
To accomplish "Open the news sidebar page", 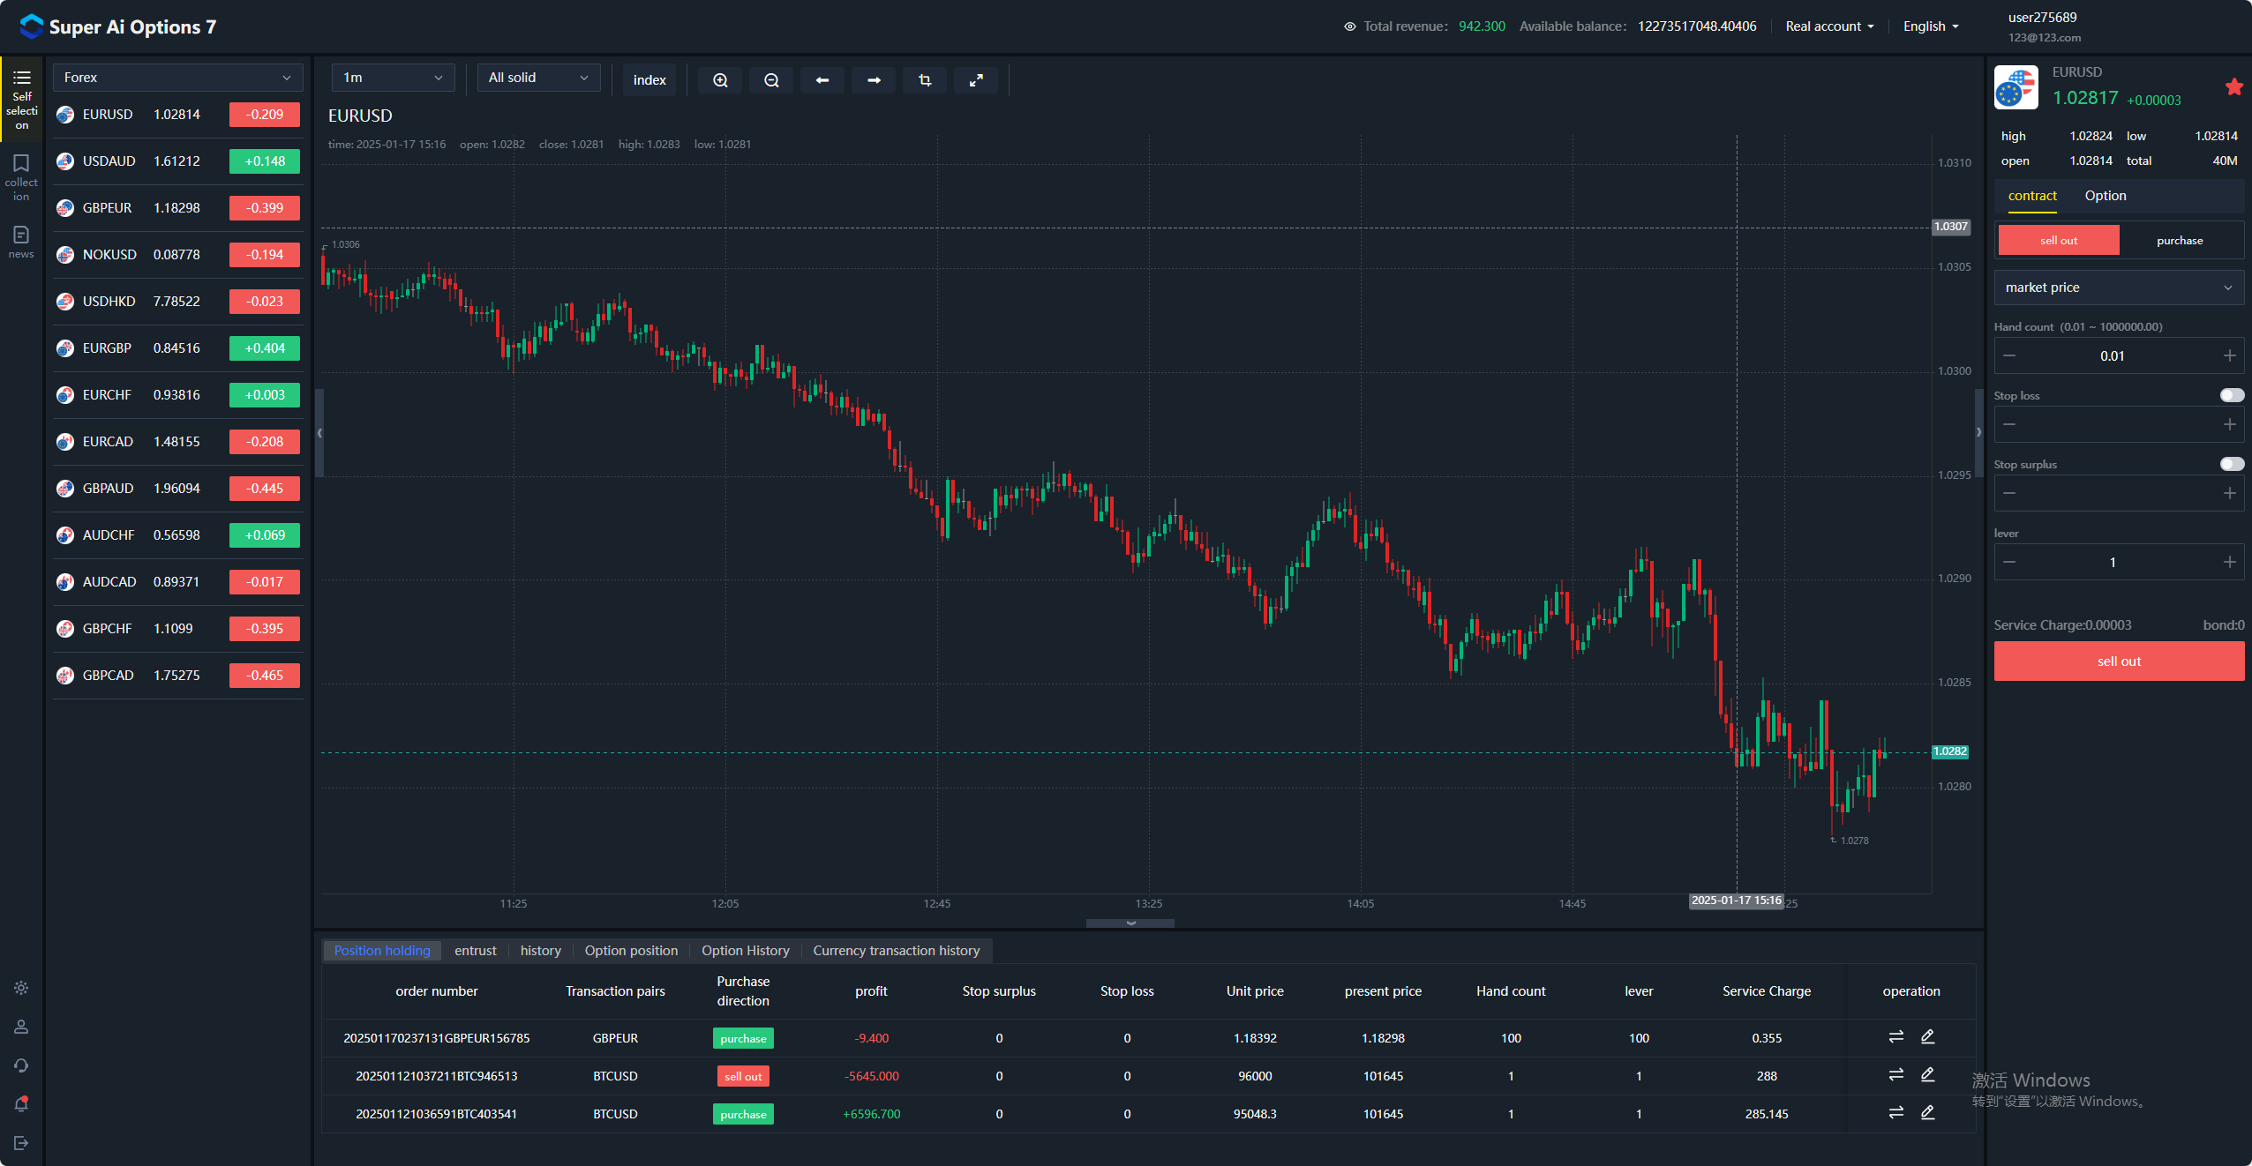I will (21, 242).
